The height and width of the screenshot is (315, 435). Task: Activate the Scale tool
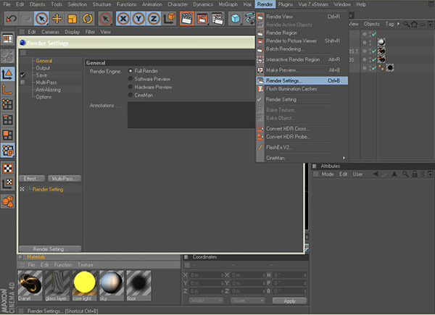click(x=72, y=19)
